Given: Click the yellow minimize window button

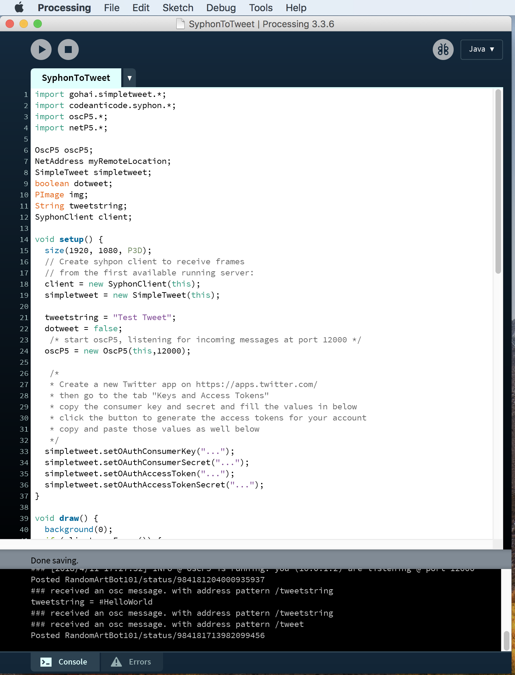Looking at the screenshot, I should pyautogui.click(x=24, y=24).
